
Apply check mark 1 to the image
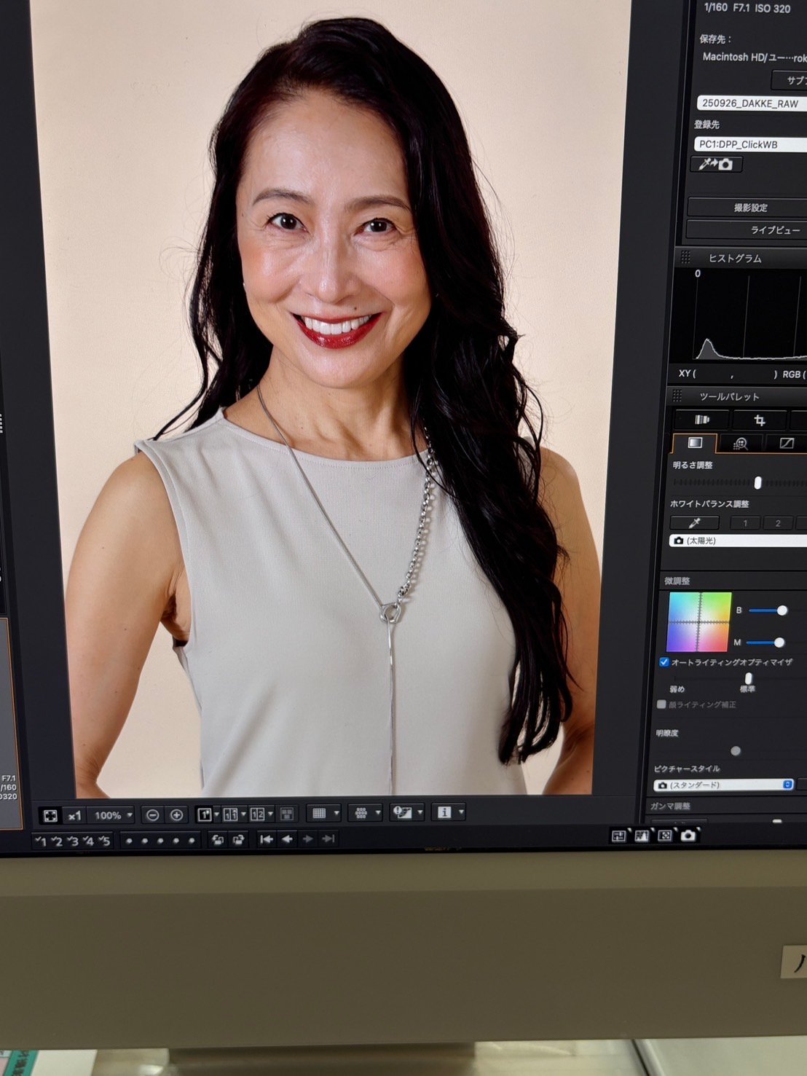[41, 841]
